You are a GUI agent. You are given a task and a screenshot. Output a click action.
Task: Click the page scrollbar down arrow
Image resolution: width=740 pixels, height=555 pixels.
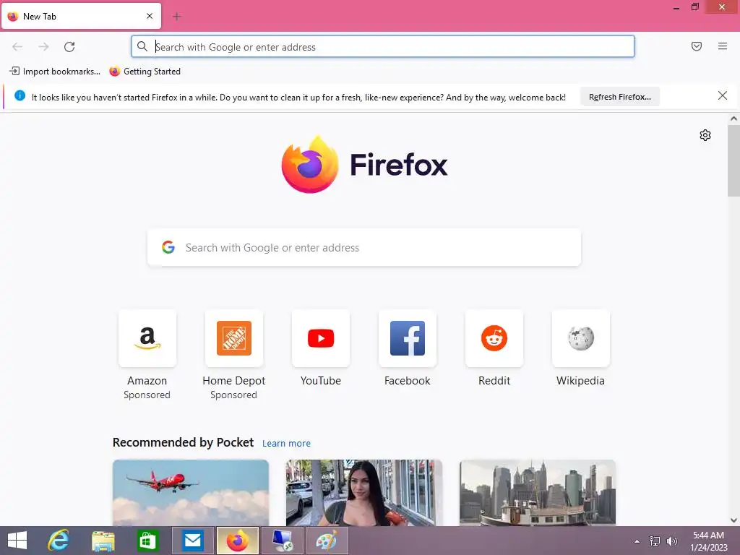point(733,520)
